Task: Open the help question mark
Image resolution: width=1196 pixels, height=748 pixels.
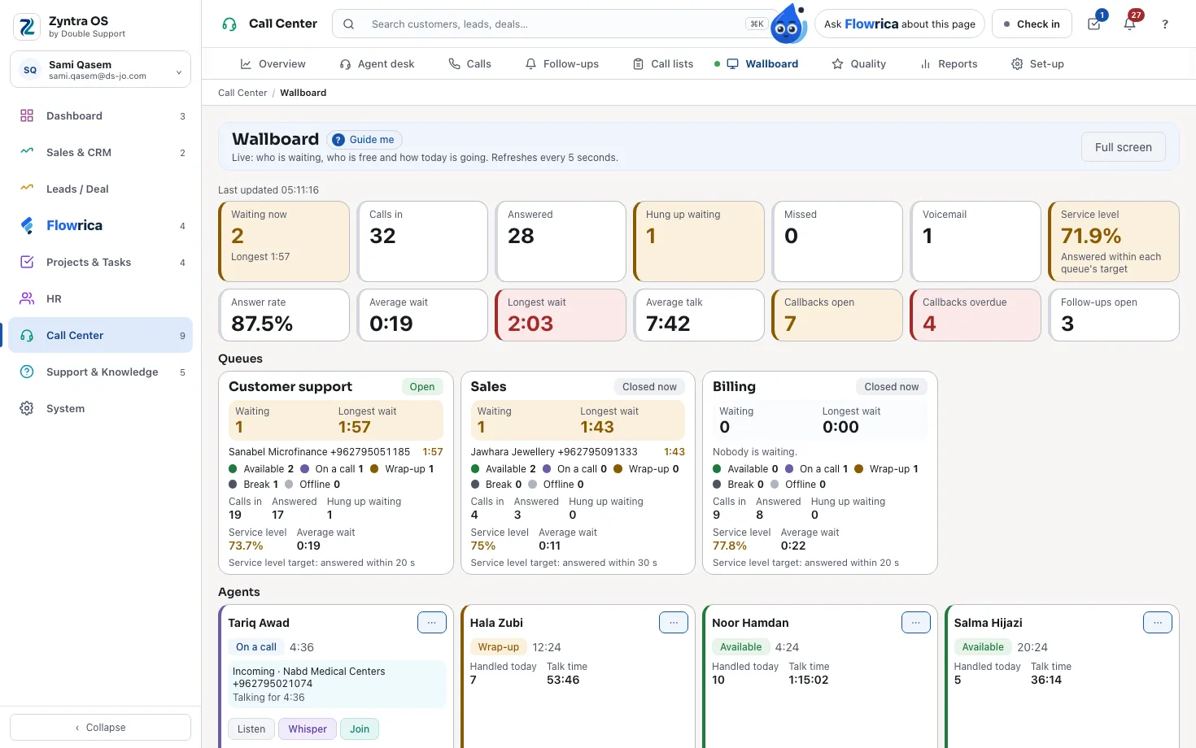Action: [1165, 24]
